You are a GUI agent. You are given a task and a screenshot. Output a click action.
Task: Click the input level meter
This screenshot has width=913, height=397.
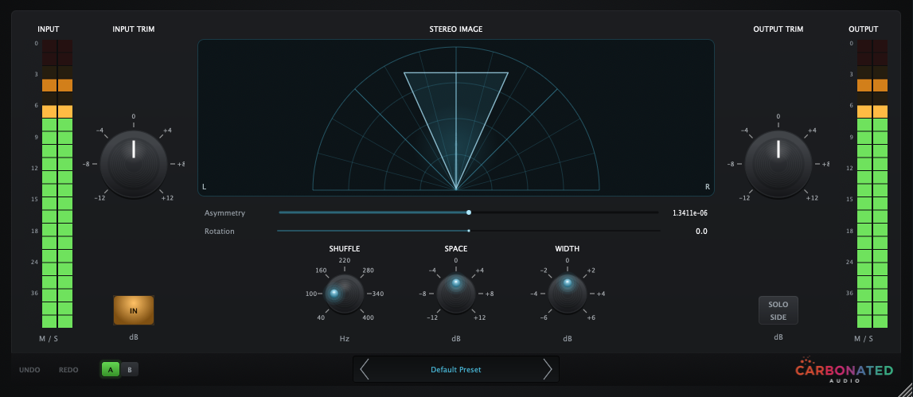[57, 184]
